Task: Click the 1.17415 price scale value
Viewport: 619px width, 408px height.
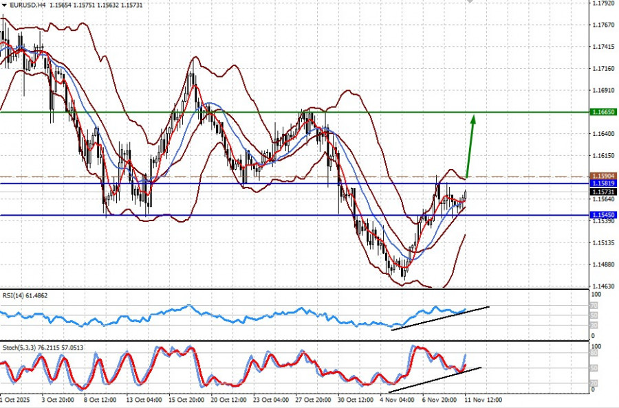Action: point(604,47)
